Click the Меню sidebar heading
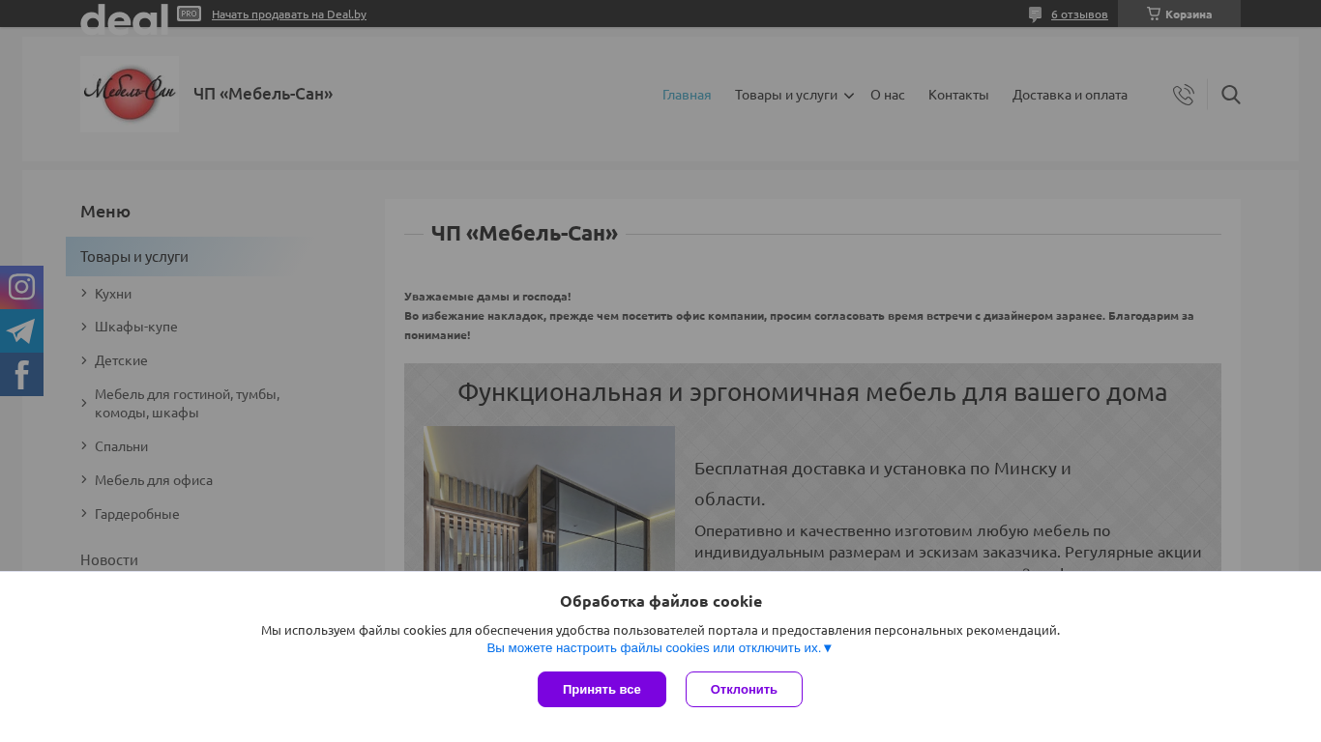This screenshot has width=1321, height=742. pos(105,212)
